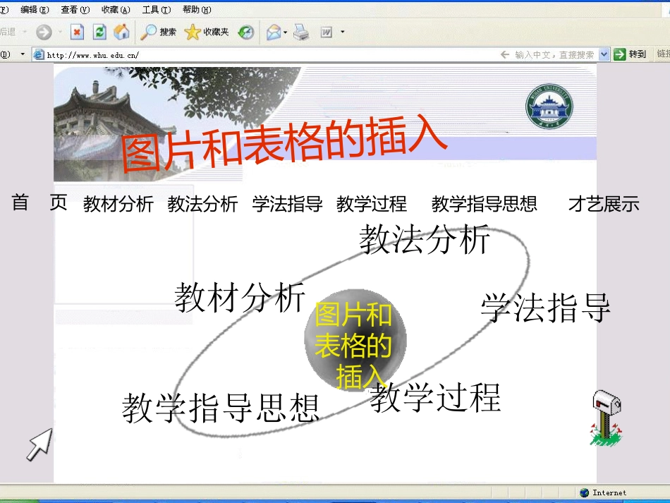
Task: Click the Forward arrow browser button
Action: 44,32
